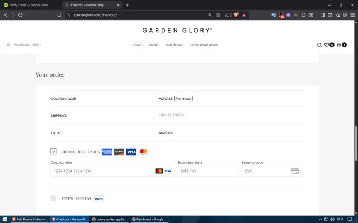Open the Brave VPN shield icon
The image size is (358, 223).
345,15
